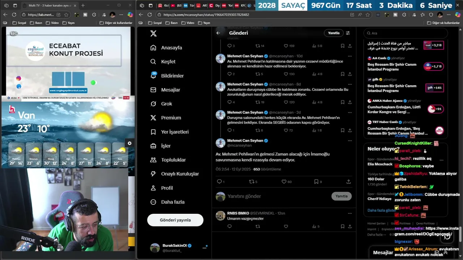The image size is (463, 260).
Task: Open the X logo home link
Action: coord(153,33)
